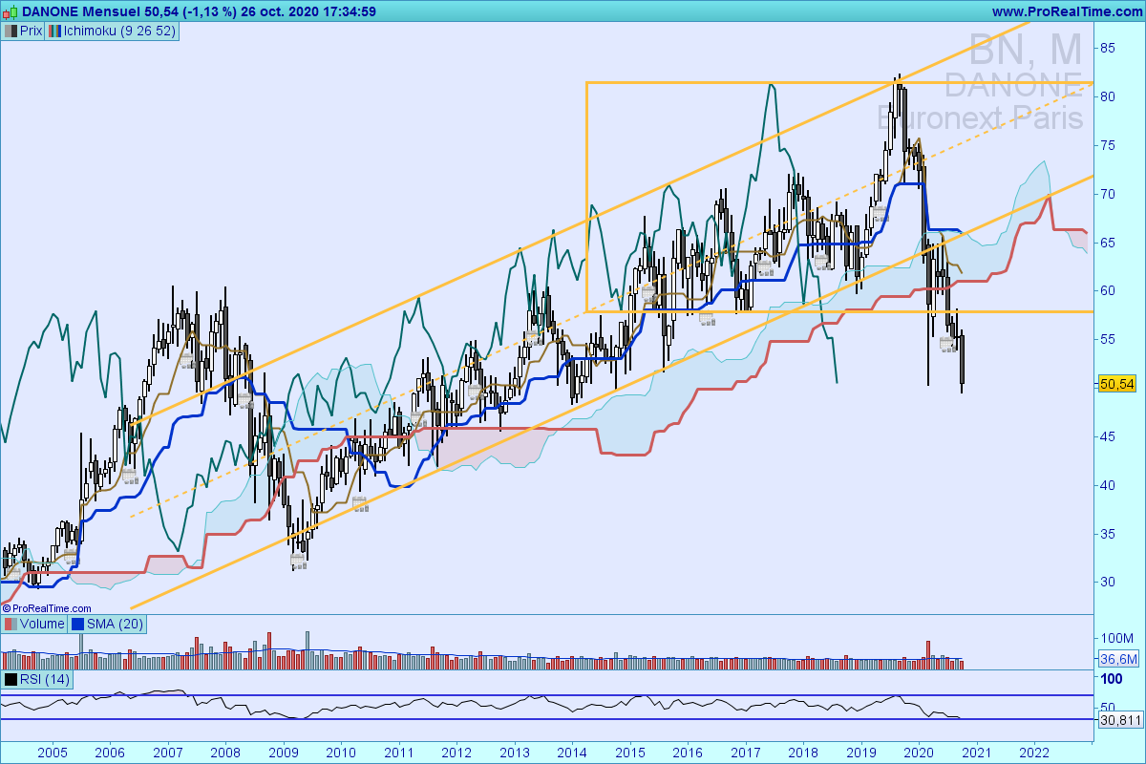This screenshot has width=1146, height=764.
Task: Click the 30,811 RSI value tag
Action: tap(1119, 721)
